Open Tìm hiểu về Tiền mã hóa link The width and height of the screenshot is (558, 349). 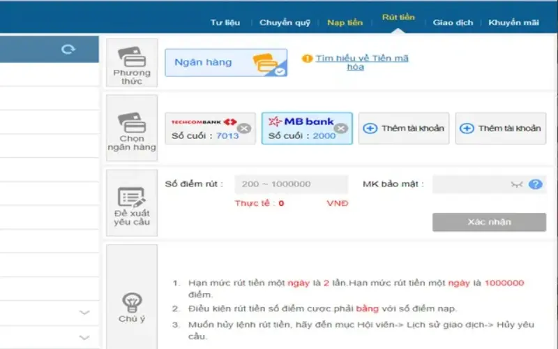tap(361, 62)
